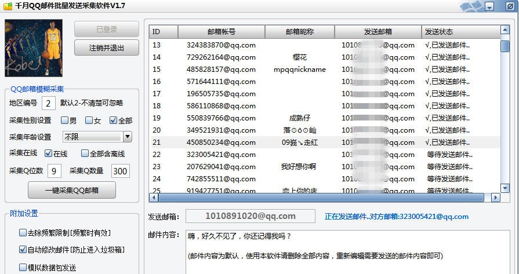Click into the 邮件内容 text area
519x274 pixels.
[x=347, y=252]
